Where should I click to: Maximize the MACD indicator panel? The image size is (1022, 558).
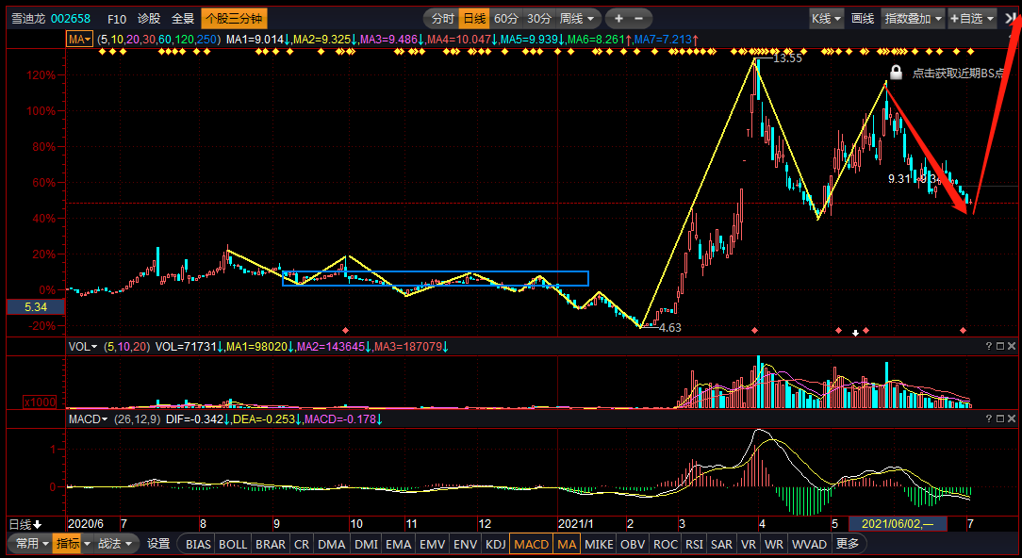[x=1000, y=418]
